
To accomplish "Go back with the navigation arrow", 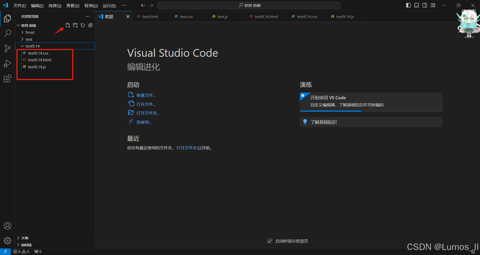I will point(143,5).
